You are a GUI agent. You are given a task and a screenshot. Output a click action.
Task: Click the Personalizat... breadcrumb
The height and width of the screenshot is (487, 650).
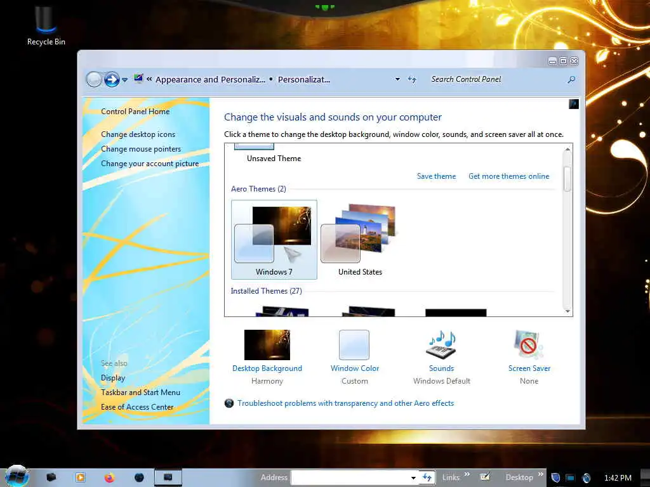coord(304,79)
